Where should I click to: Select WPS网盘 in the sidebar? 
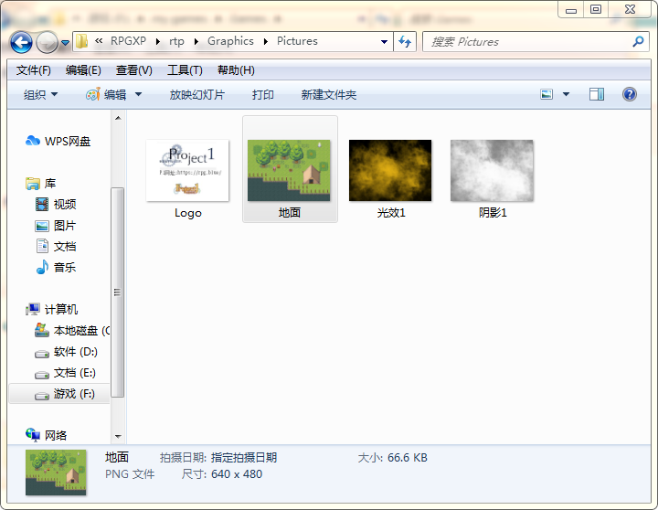pyautogui.click(x=58, y=141)
